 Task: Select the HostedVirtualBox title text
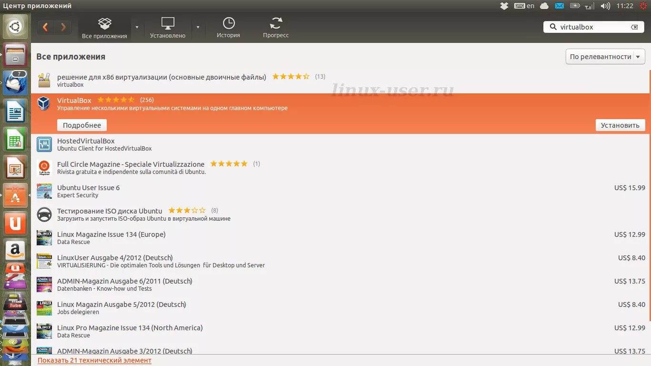[x=86, y=141]
